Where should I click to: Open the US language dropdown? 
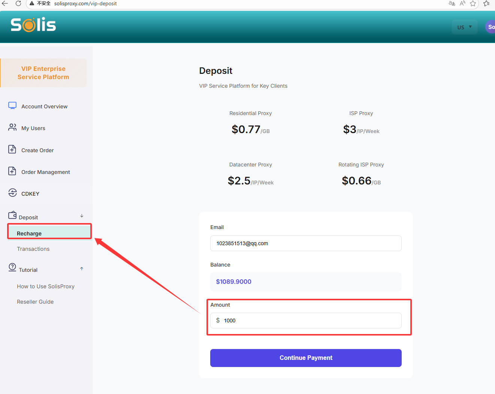click(465, 27)
